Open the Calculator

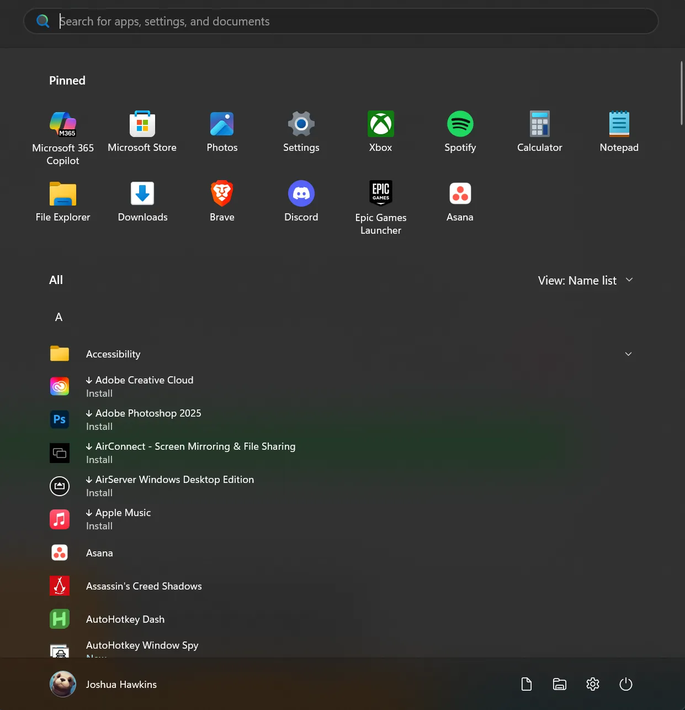(539, 132)
